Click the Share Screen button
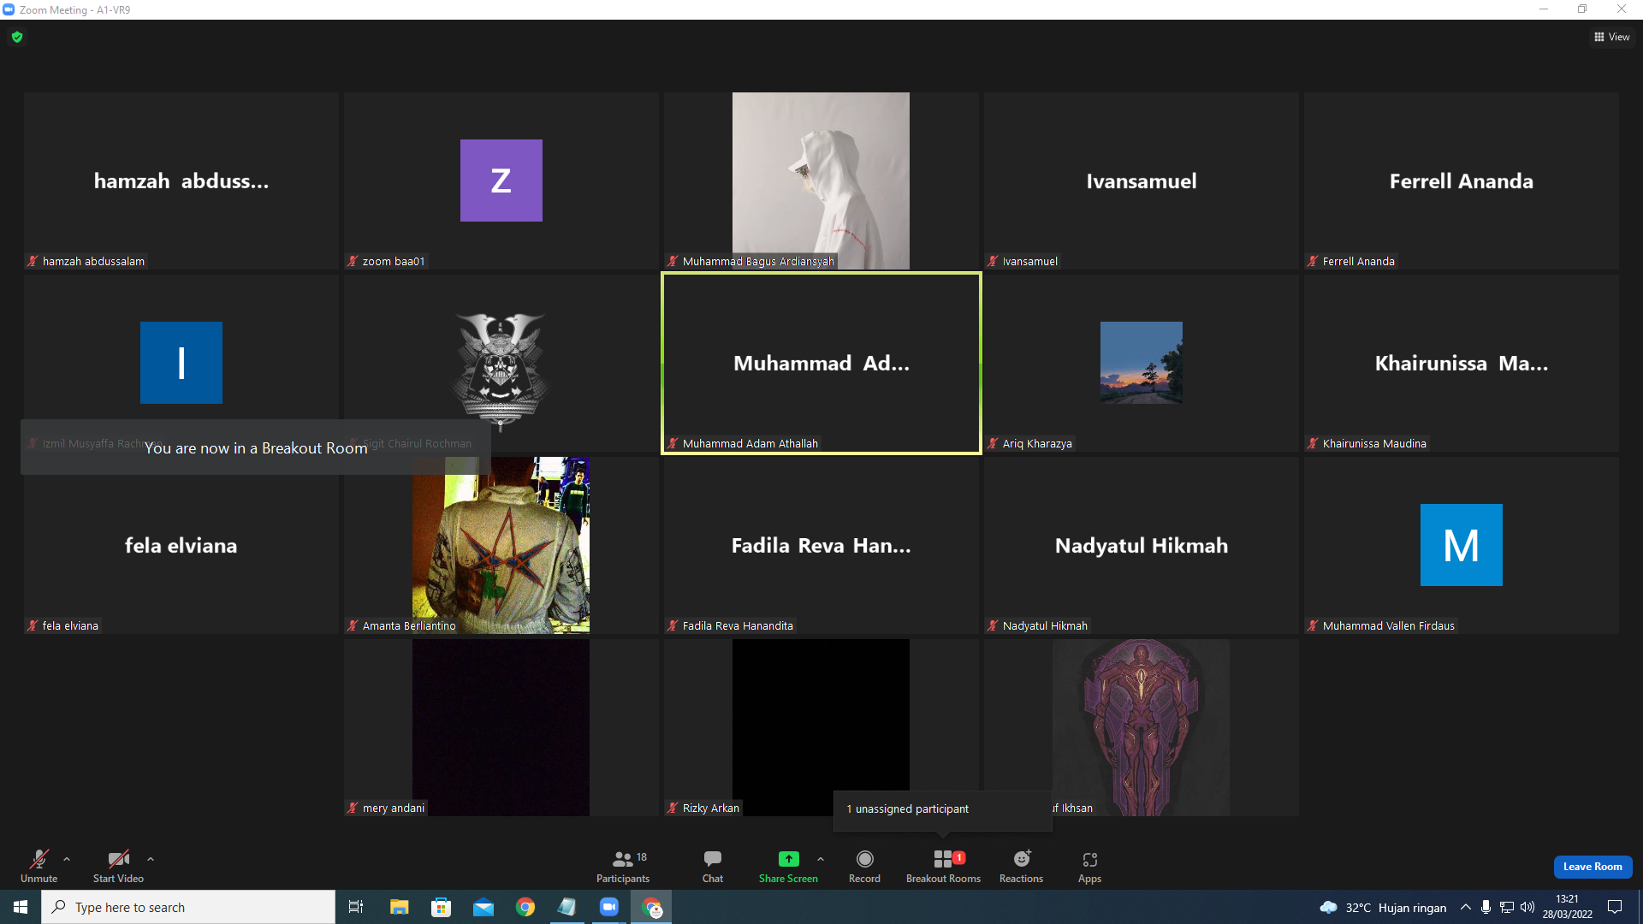The width and height of the screenshot is (1643, 924). point(788,866)
